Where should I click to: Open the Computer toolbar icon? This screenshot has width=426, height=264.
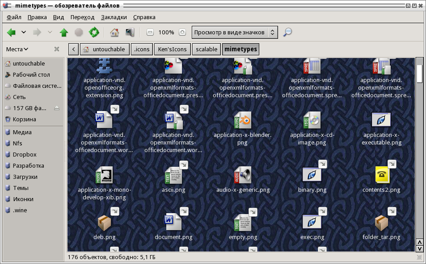130,33
